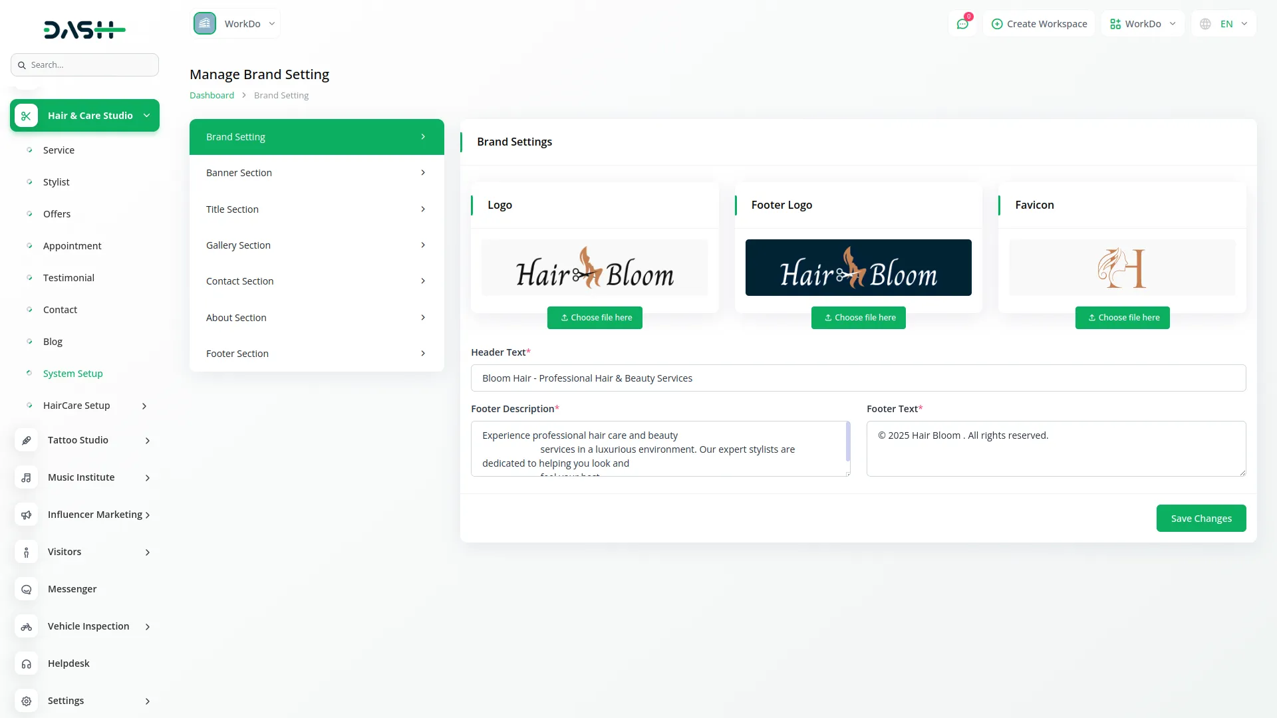Expand the HairCare Setup submenu
The height and width of the screenshot is (718, 1277).
[x=144, y=406]
